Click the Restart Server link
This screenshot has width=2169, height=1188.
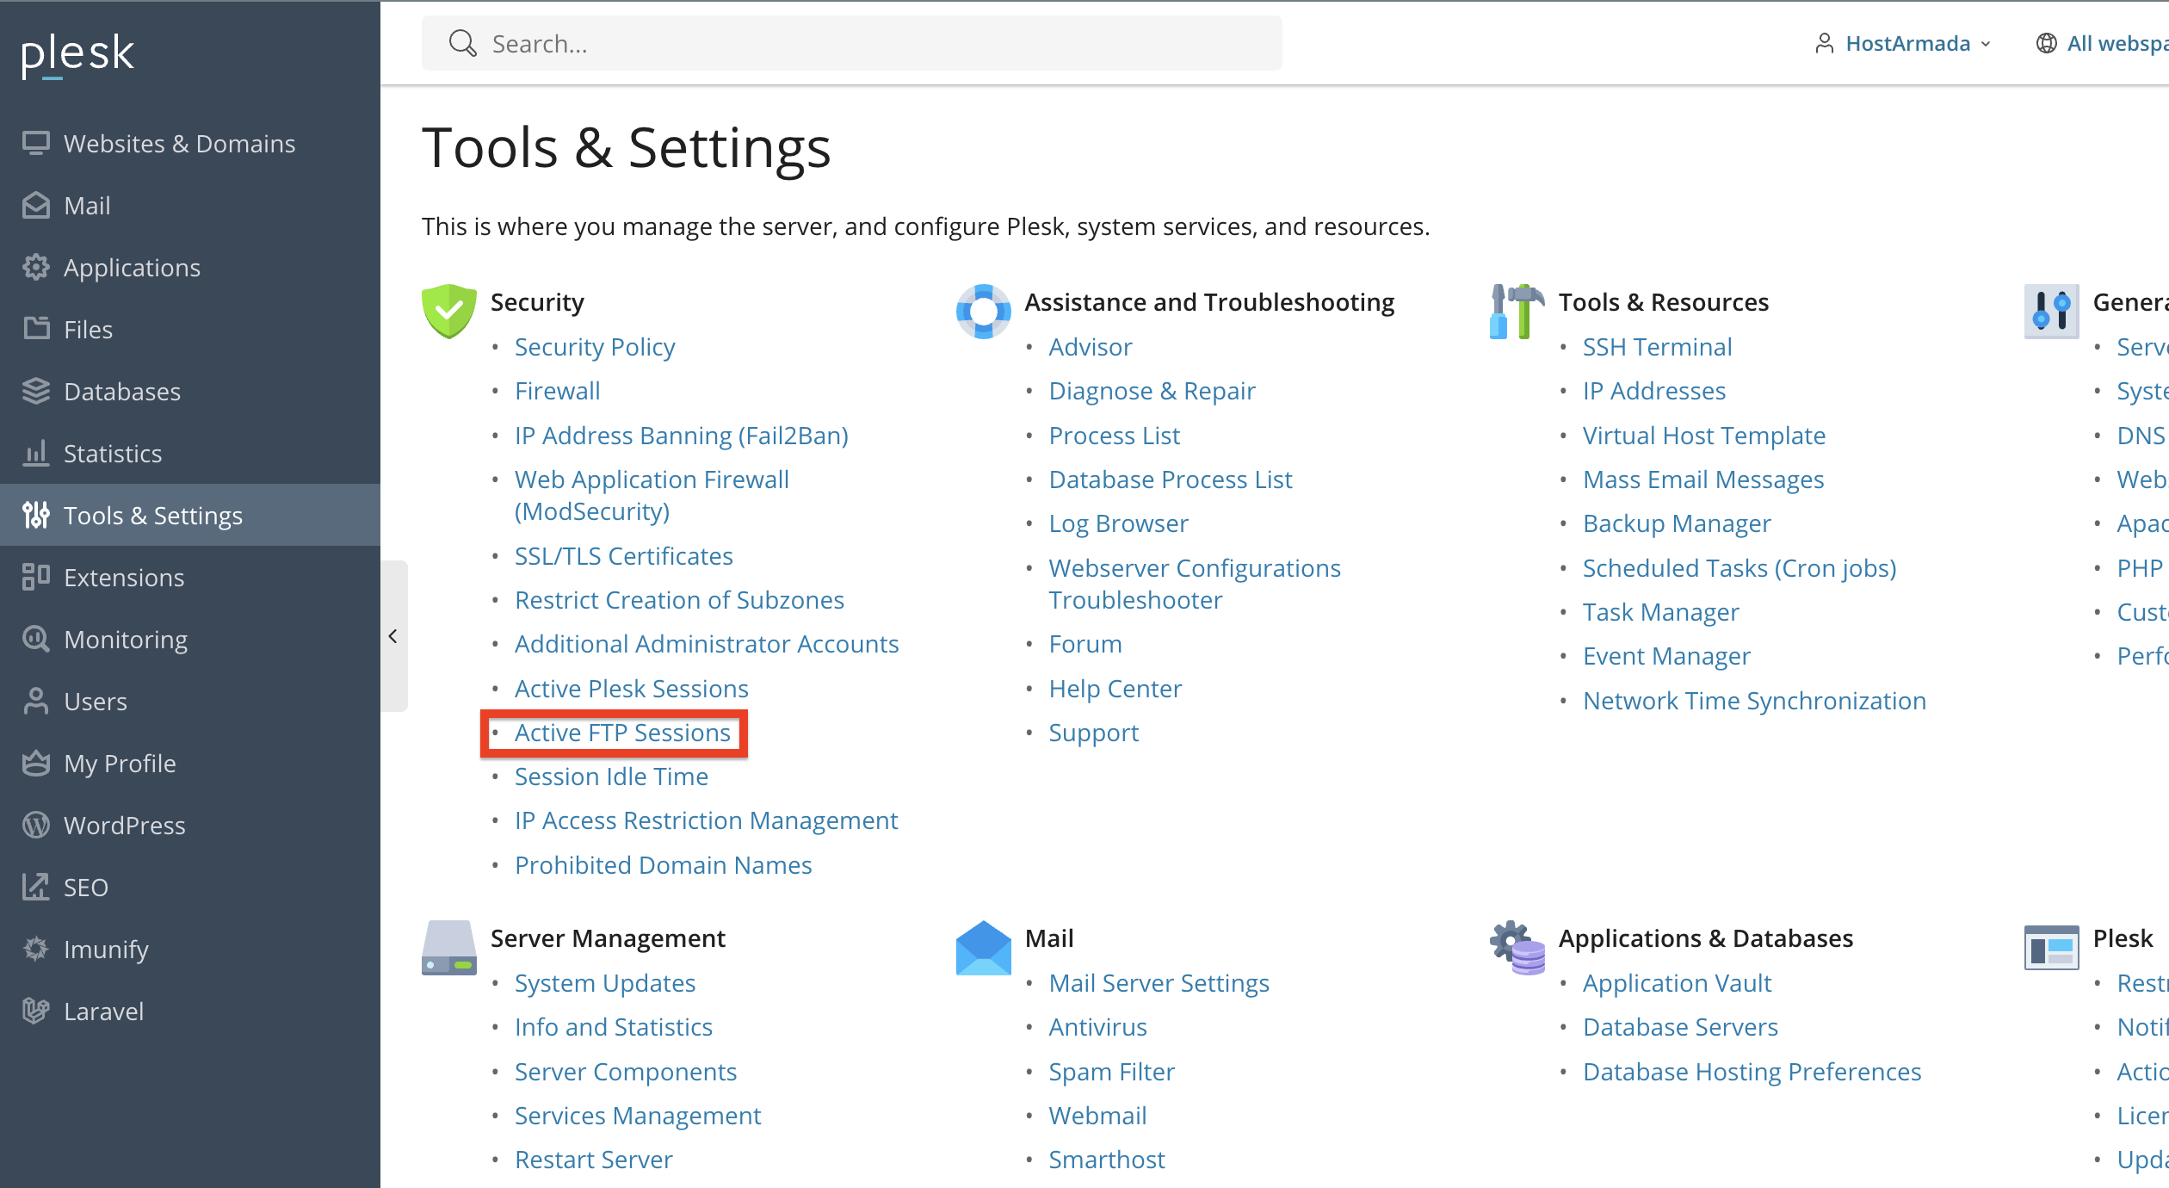coord(593,1160)
